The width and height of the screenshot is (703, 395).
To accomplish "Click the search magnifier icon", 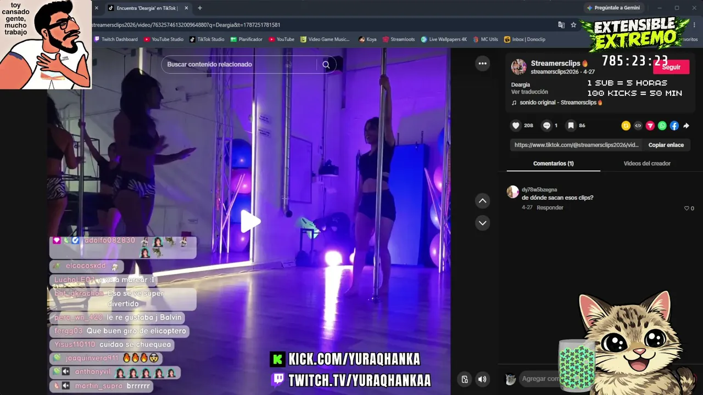I will point(326,64).
